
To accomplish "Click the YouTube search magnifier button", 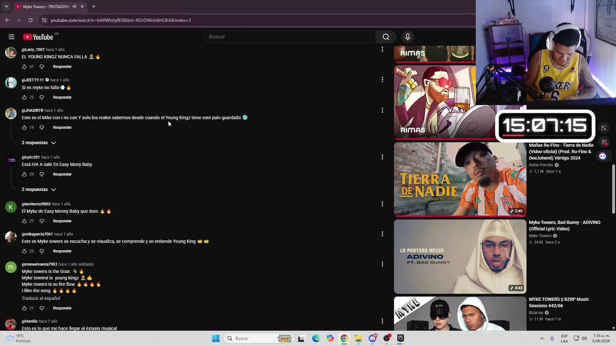I will click(x=386, y=37).
